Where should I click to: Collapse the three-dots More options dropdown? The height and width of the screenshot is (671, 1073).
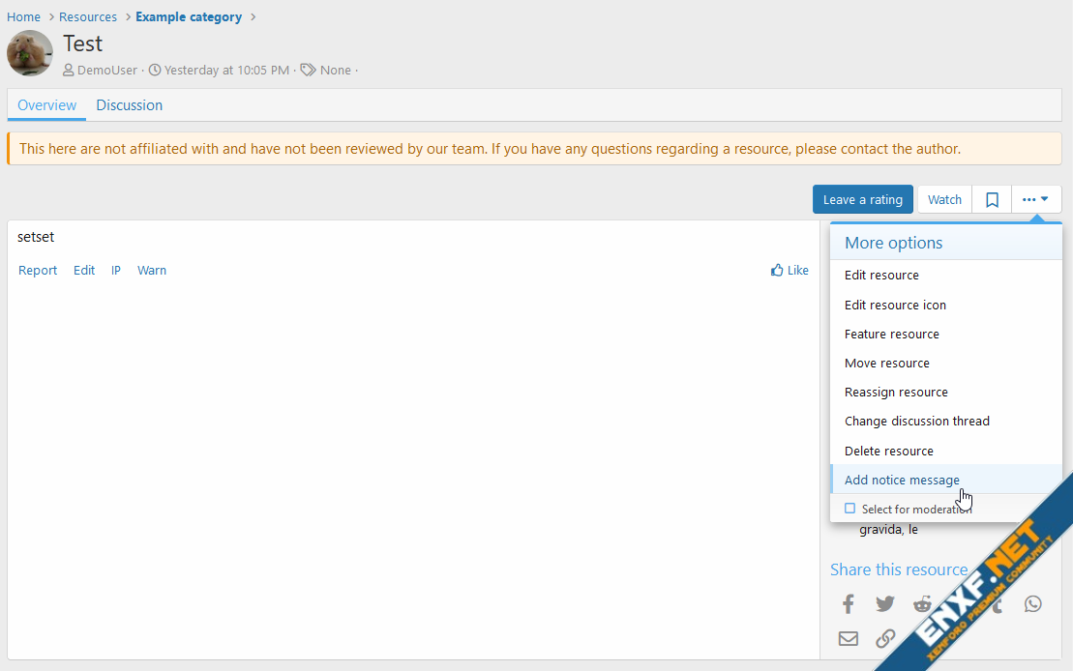1035,199
